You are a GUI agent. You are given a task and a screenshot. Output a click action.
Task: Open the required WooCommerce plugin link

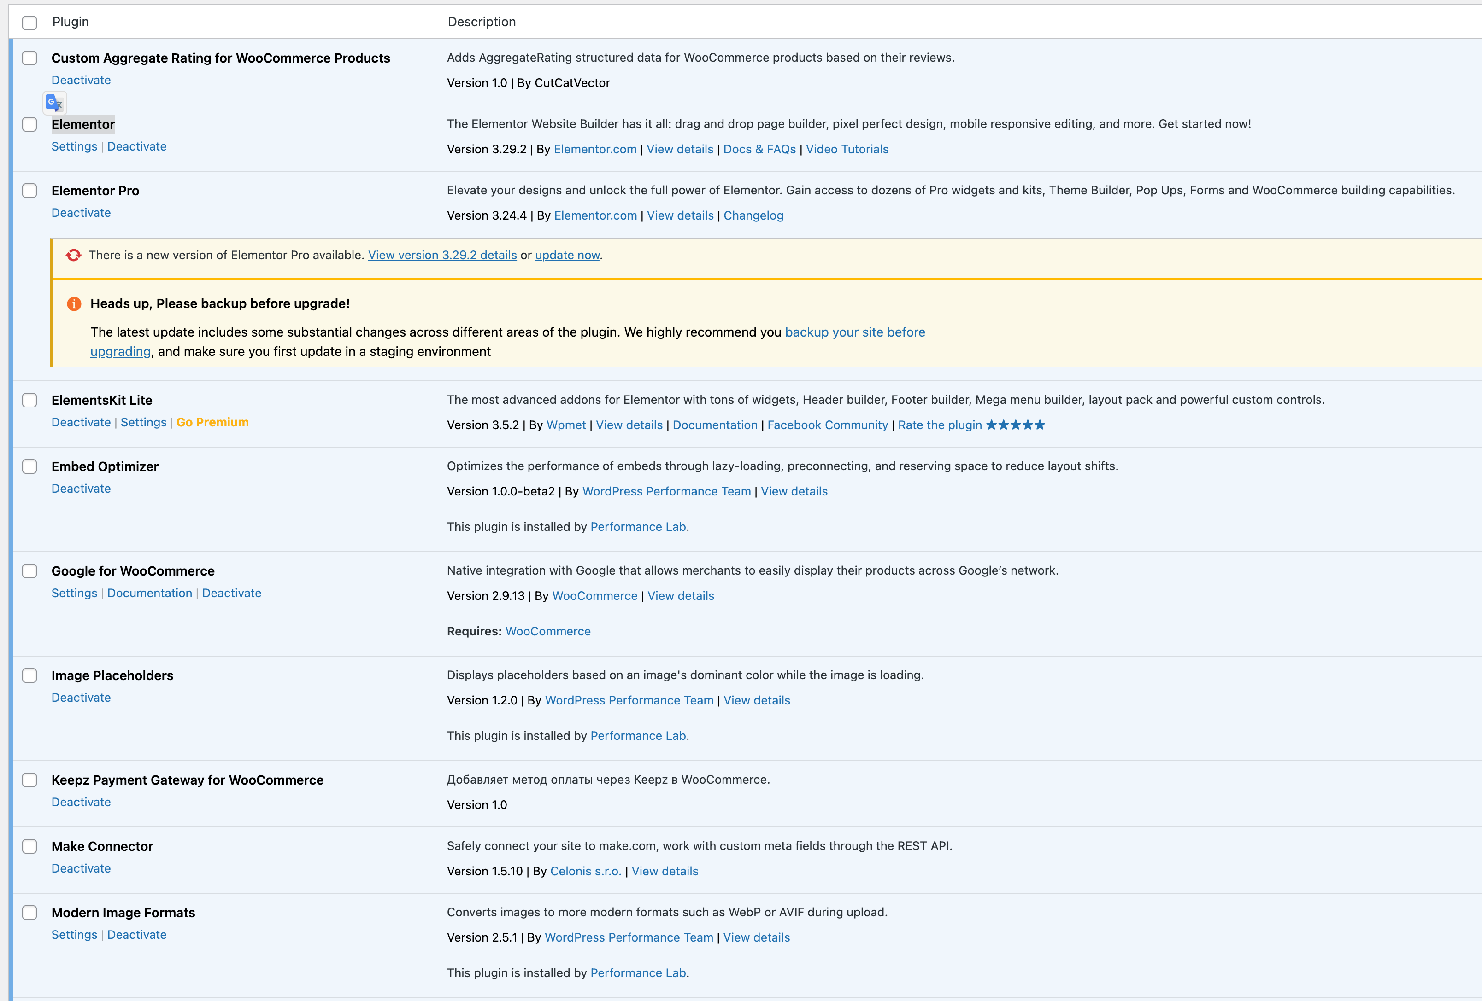548,631
